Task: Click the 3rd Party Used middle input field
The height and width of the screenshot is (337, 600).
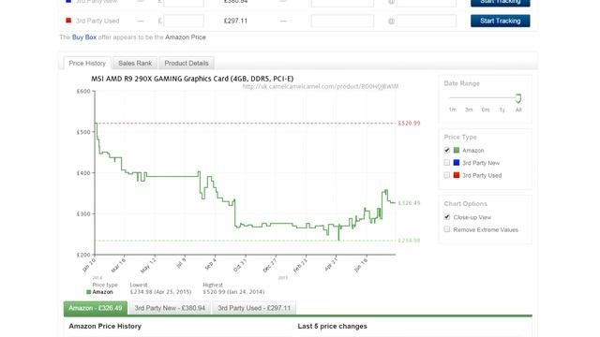Action: (x=342, y=21)
